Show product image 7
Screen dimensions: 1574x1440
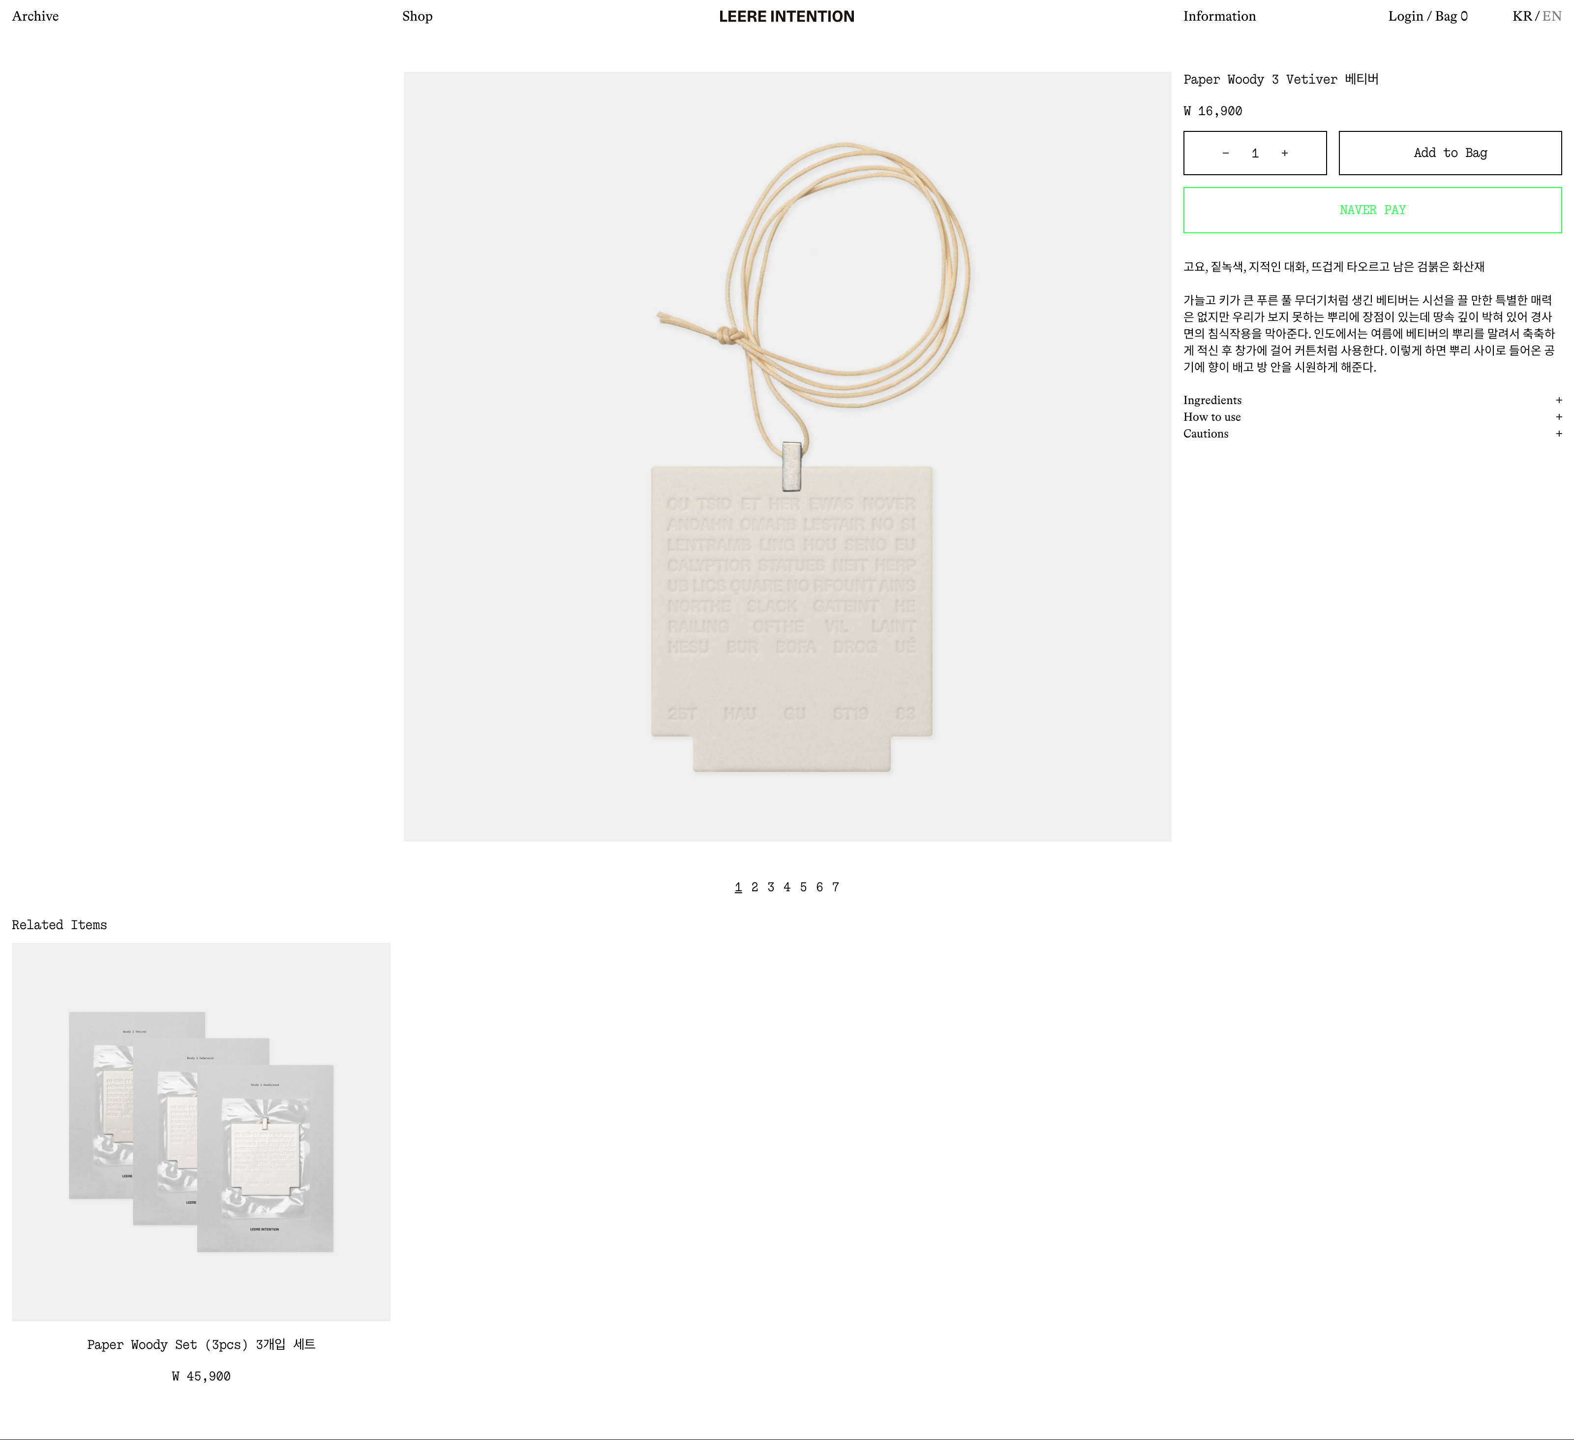coord(835,887)
